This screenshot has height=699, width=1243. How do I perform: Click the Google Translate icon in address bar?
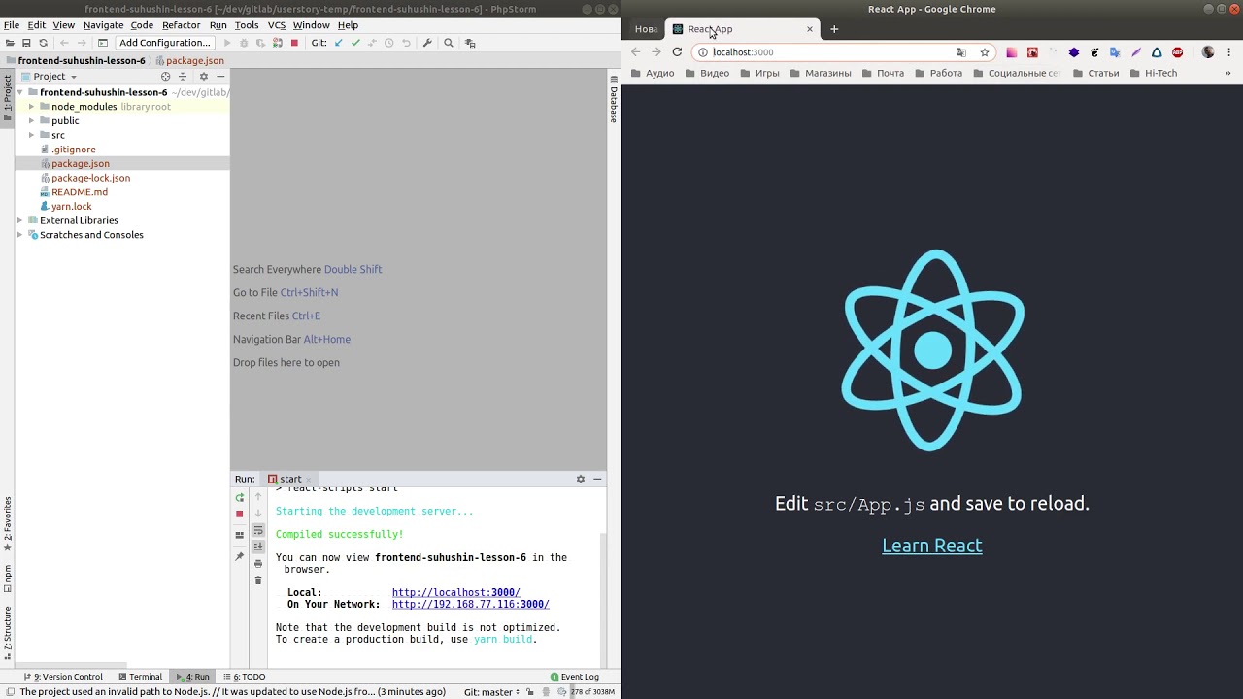click(x=961, y=52)
